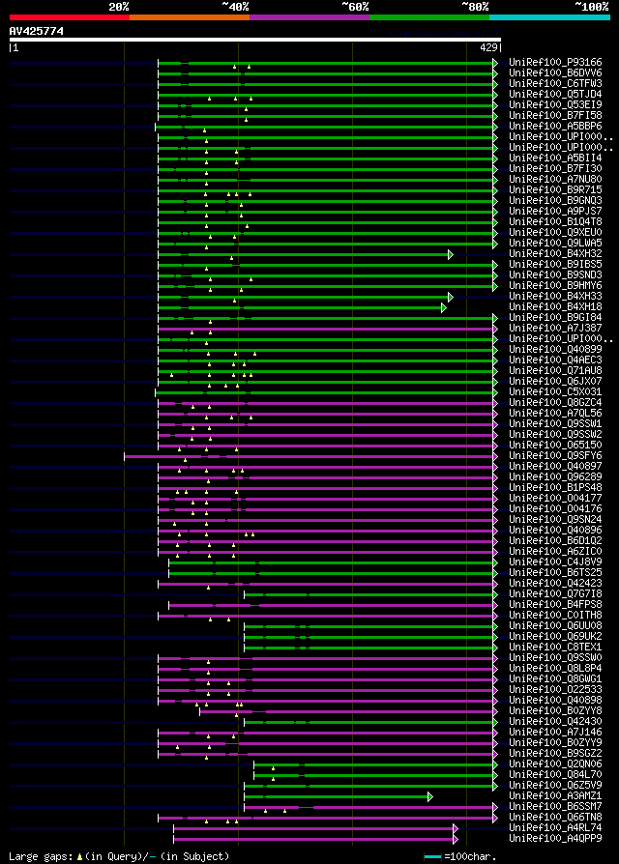Click the UniRef100_Q7G7I8 label
This screenshot has height=864, width=619.
(555, 594)
